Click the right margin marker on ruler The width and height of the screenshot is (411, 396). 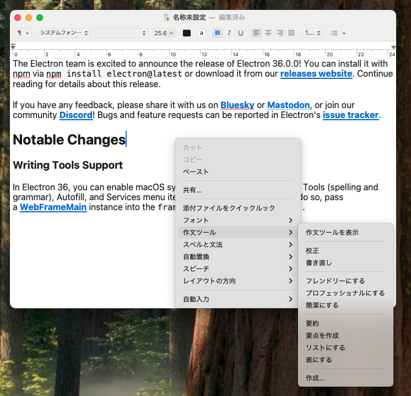tap(393, 47)
